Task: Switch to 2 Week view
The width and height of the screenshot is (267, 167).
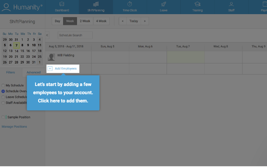Action: (x=84, y=21)
